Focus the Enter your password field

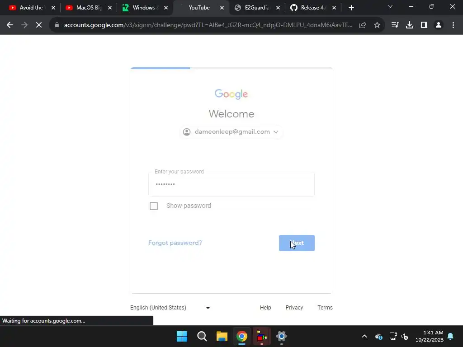[x=231, y=184]
